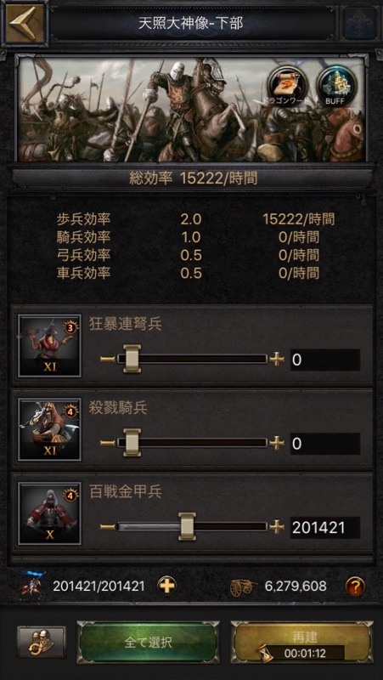383x680 pixels.
Task: Select the 殺戮騎兵 troop portrait
Action: coord(49,430)
